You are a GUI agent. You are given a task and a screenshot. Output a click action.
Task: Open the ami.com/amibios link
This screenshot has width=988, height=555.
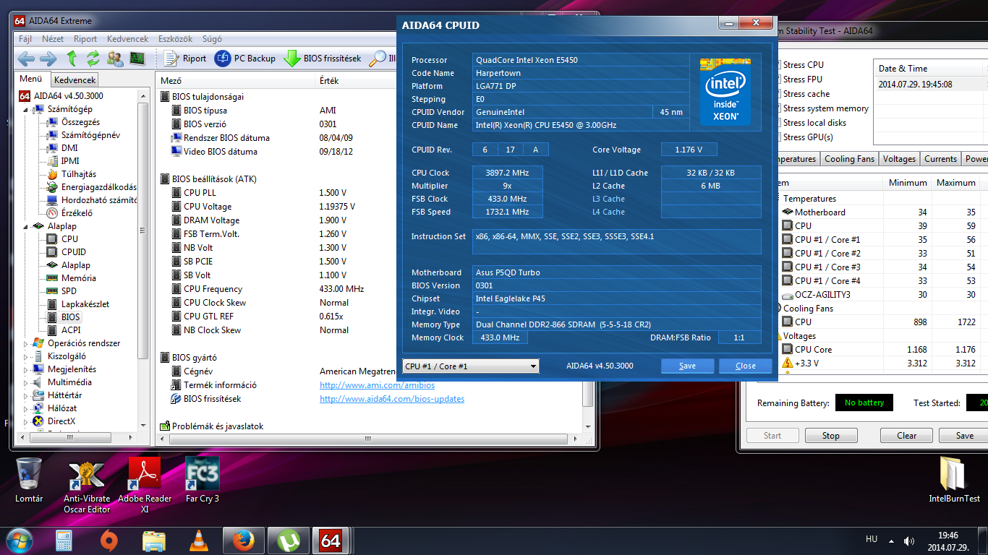[378, 385]
